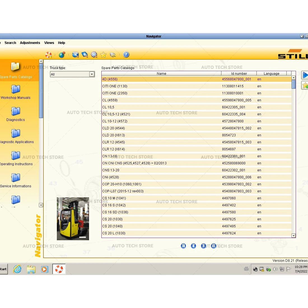Click the volume speaker tray icon
Screen dimensions: 308x308
[x=275, y=269]
